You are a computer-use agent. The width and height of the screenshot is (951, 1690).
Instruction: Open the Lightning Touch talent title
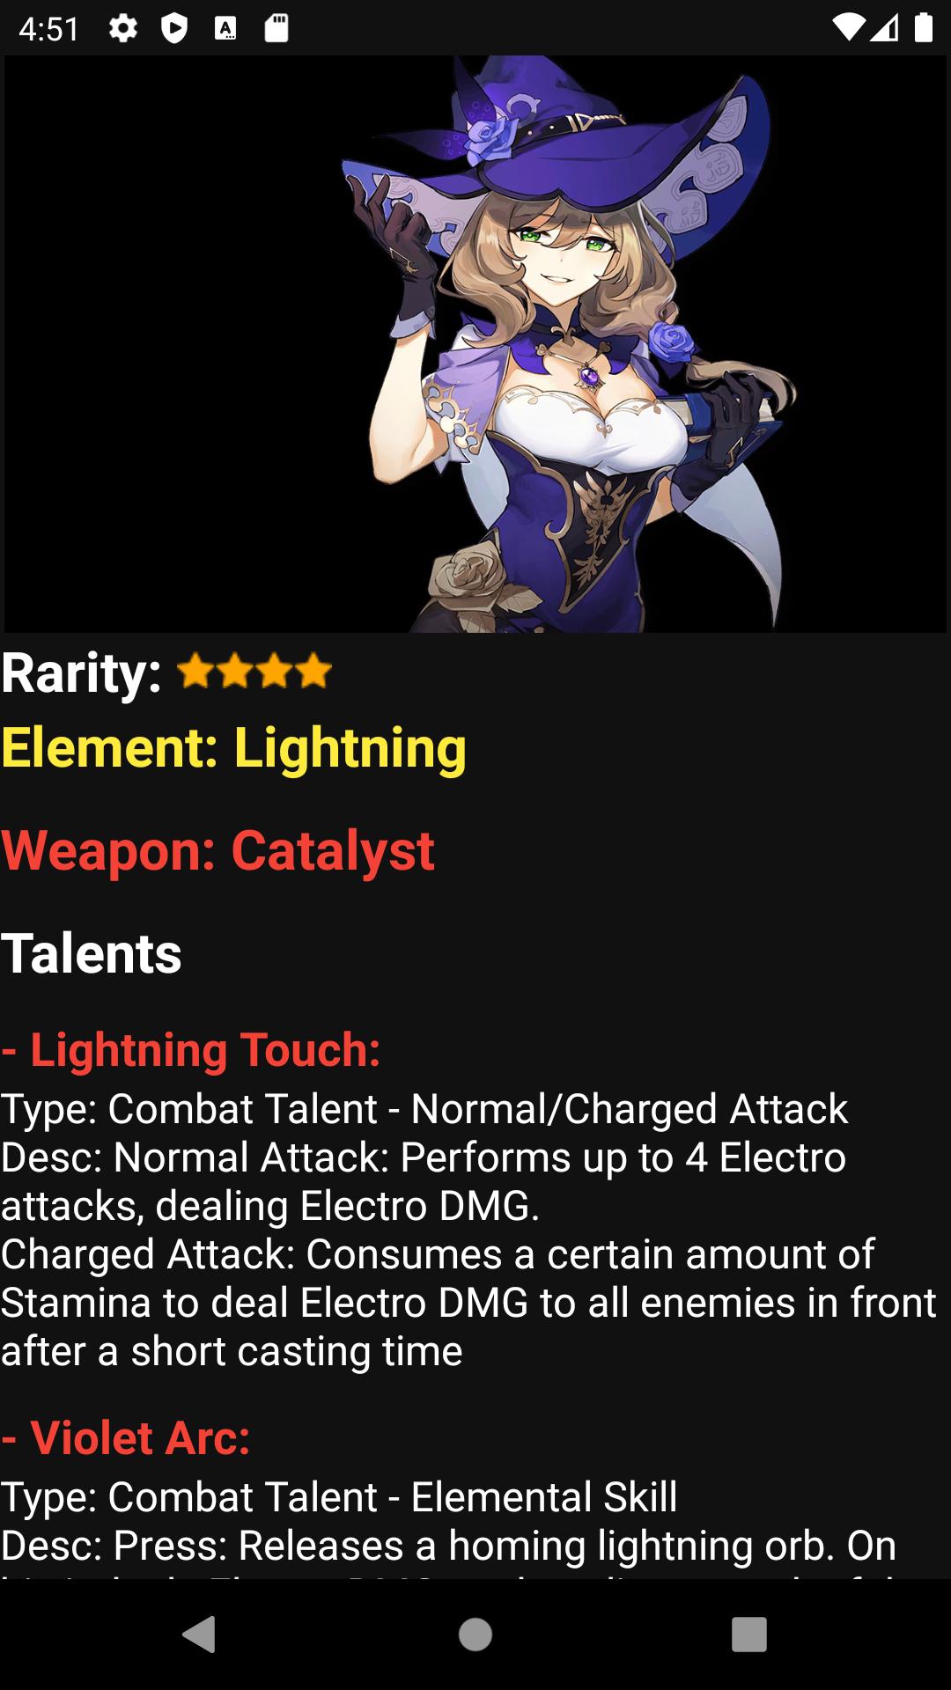(x=191, y=1050)
